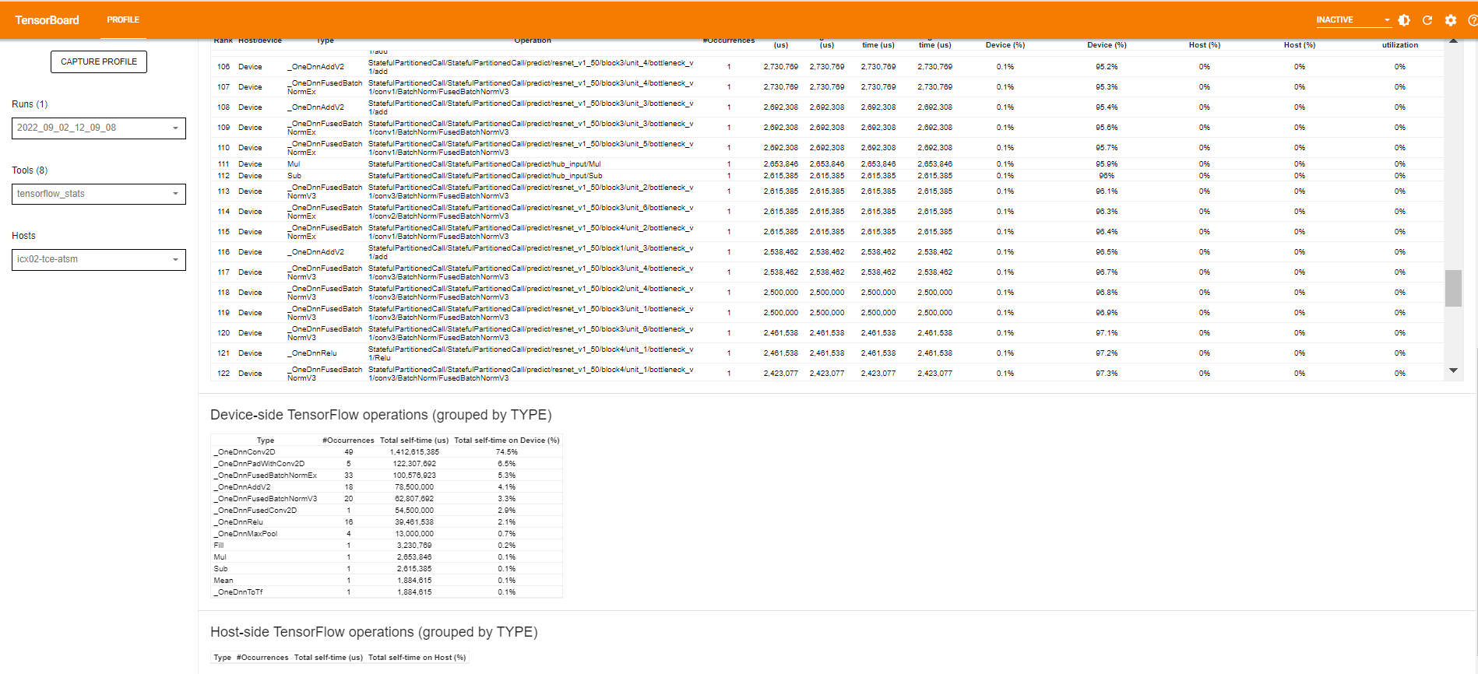Click the help question mark icon

click(x=1472, y=20)
